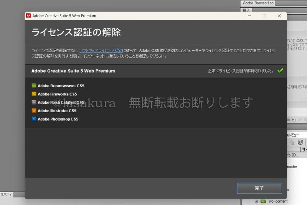Click the ライセンス認証の解除 title heading

[x=76, y=32]
